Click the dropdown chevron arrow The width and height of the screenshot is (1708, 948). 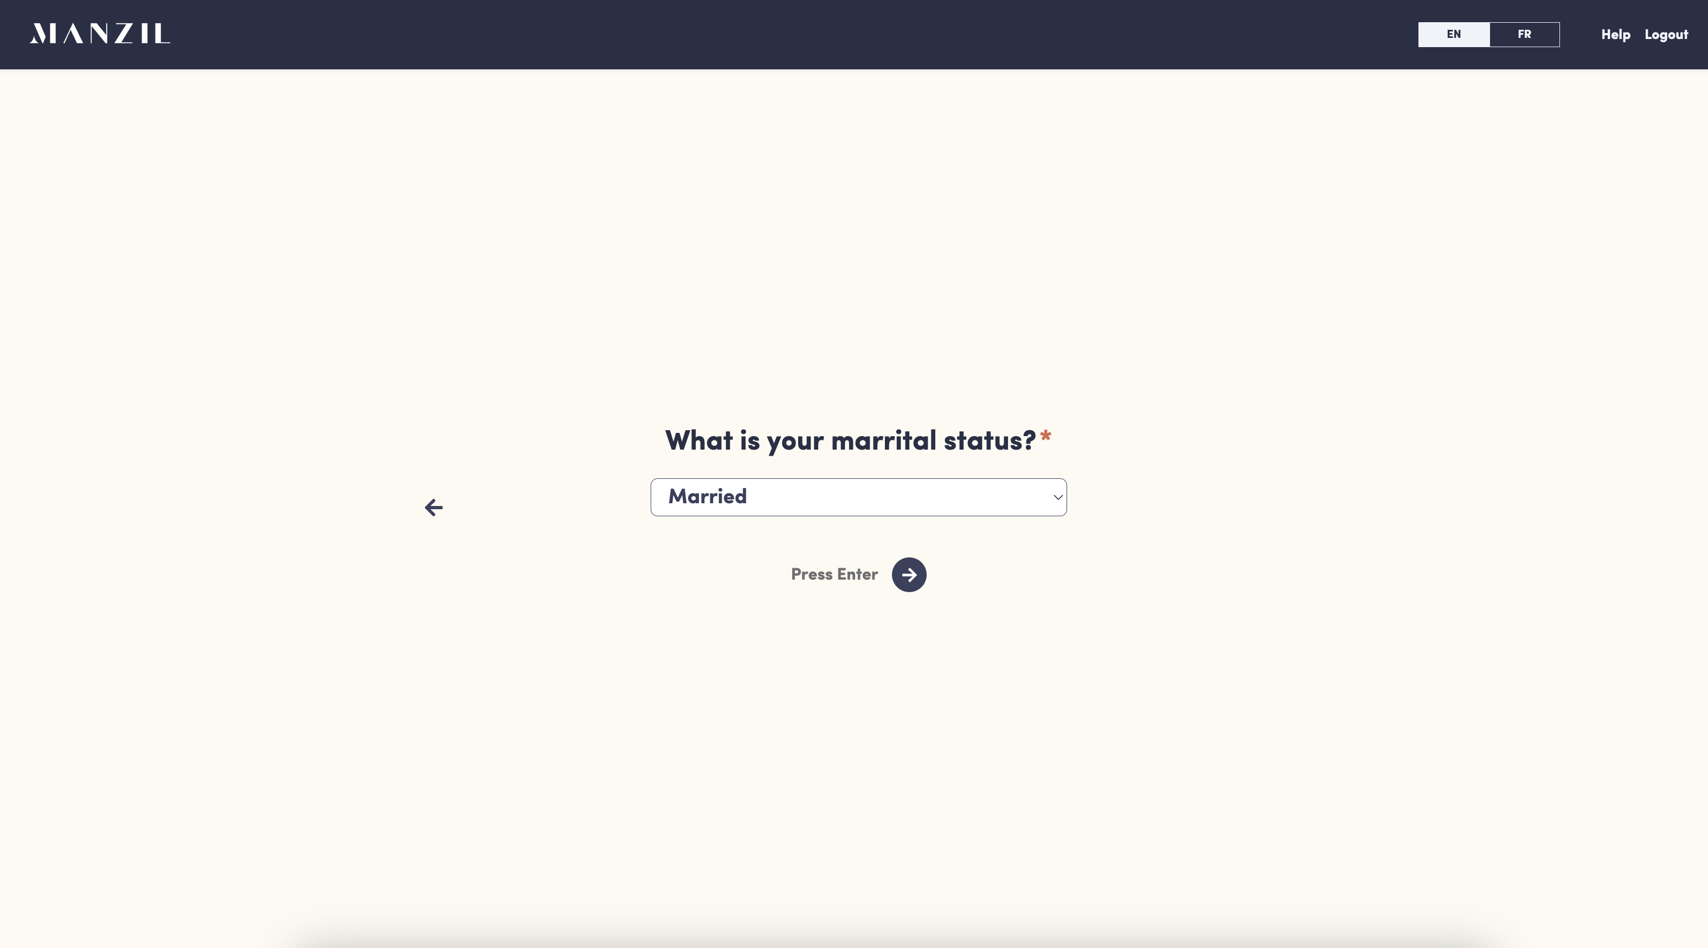(x=1057, y=497)
